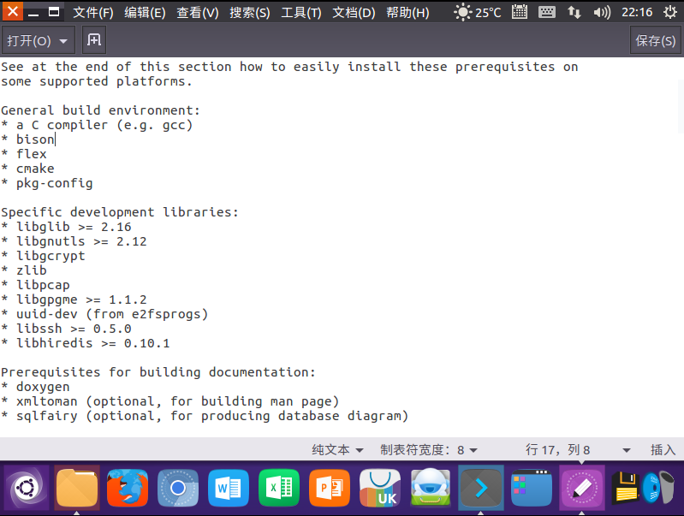Click the word 'cmake' in the text
Viewport: 684px width, 516px height.
35,169
